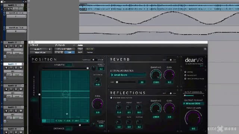The width and height of the screenshot is (239, 134).
Task: Open the insert position 'a' selector
Action: click(50, 49)
